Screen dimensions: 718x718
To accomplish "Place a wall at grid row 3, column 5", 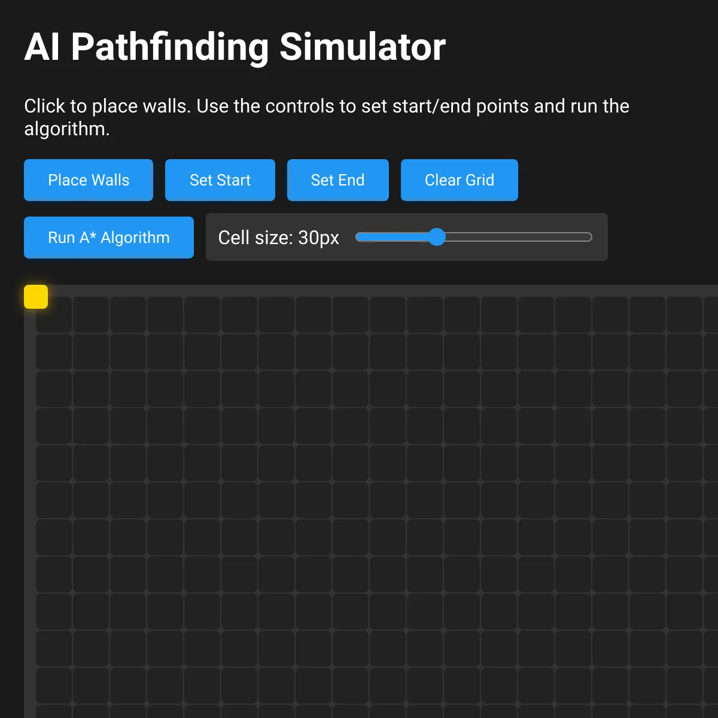I will 202,389.
